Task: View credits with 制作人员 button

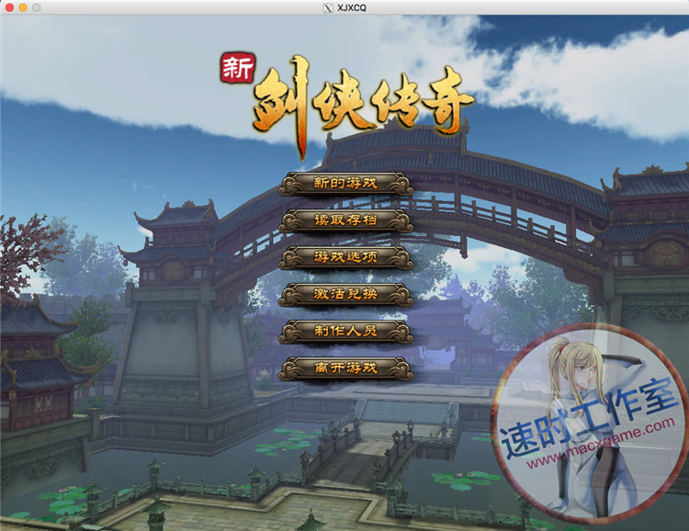Action: (x=345, y=331)
